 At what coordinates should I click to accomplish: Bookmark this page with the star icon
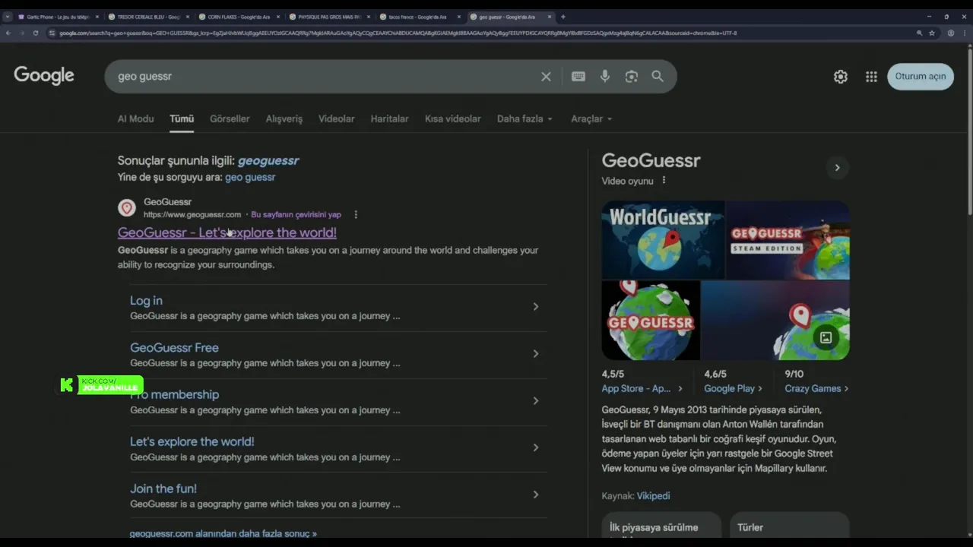(x=932, y=33)
